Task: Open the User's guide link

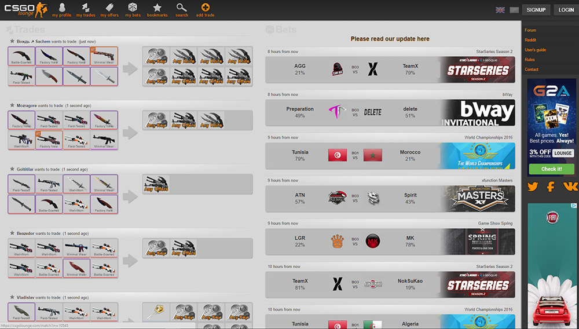Action: [535, 50]
